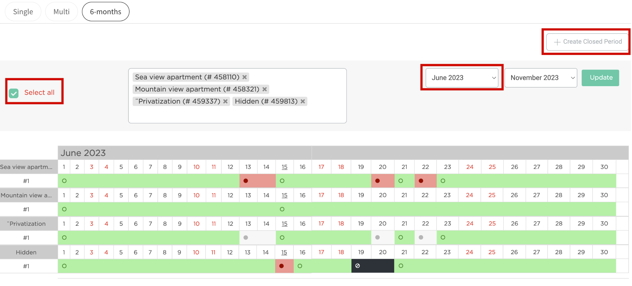
Task: Click Privatization grey dot on day 20
Action: tap(377, 237)
